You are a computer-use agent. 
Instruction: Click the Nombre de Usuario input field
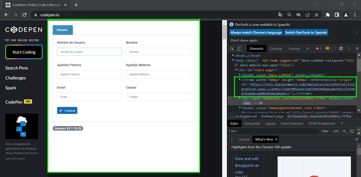click(89, 52)
